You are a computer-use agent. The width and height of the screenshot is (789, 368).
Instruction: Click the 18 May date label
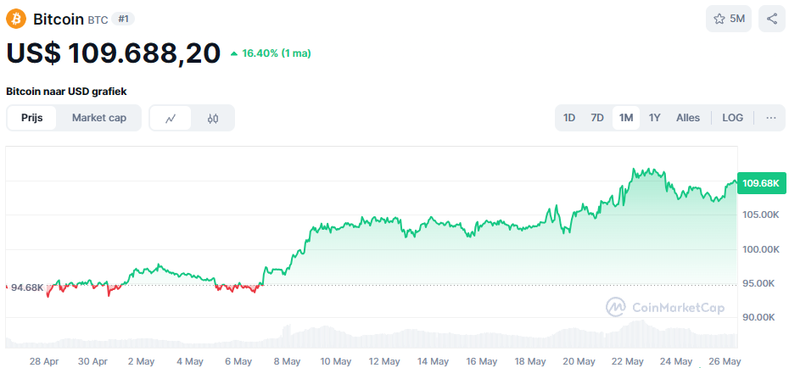click(x=530, y=361)
